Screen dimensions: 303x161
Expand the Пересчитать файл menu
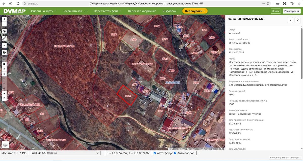coord(108,11)
